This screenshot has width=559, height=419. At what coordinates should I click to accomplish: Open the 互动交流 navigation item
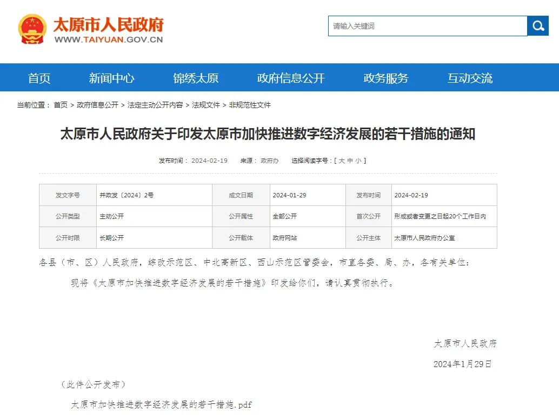pos(470,78)
